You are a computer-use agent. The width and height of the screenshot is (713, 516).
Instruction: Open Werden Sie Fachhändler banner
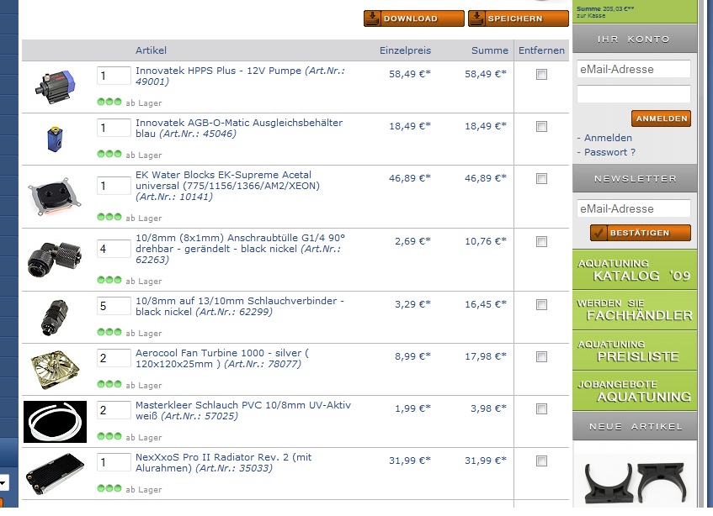click(635, 310)
